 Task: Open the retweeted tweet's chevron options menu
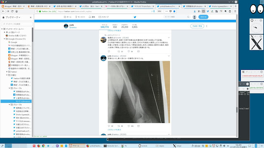pyautogui.click(x=169, y=37)
